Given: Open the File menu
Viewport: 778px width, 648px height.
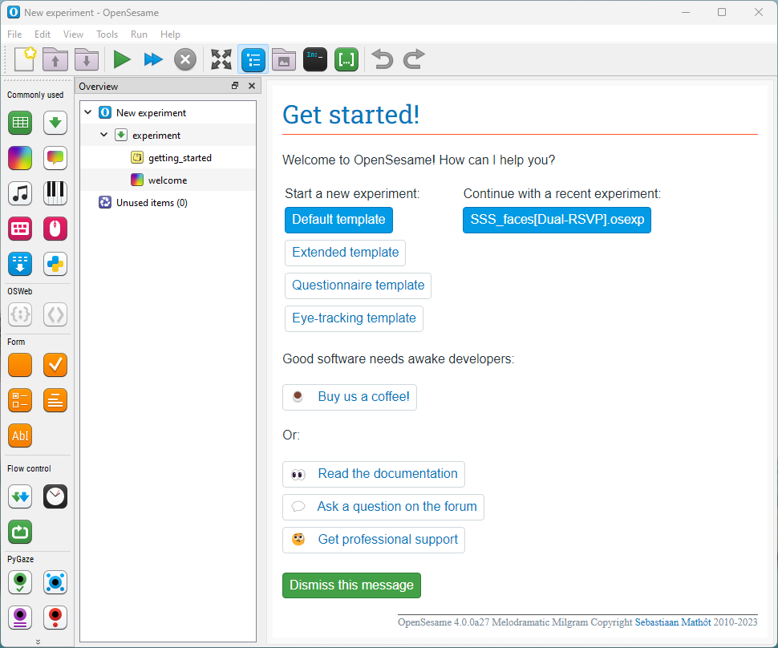Looking at the screenshot, I should [14, 34].
